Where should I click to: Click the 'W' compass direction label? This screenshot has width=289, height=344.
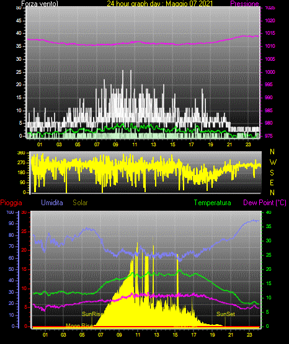point(273,162)
